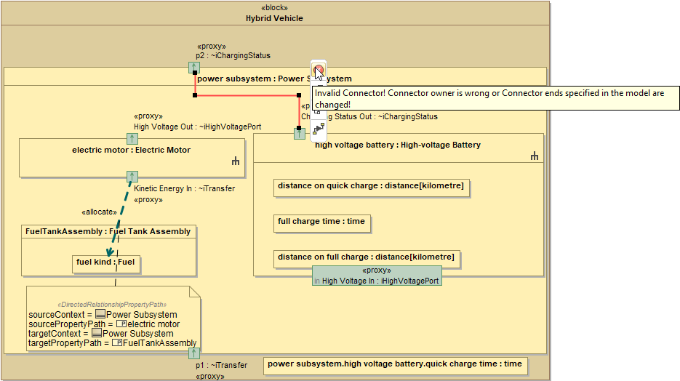Select the Kinetic Energy In port square
This screenshot has width=680, height=381.
pyautogui.click(x=132, y=177)
